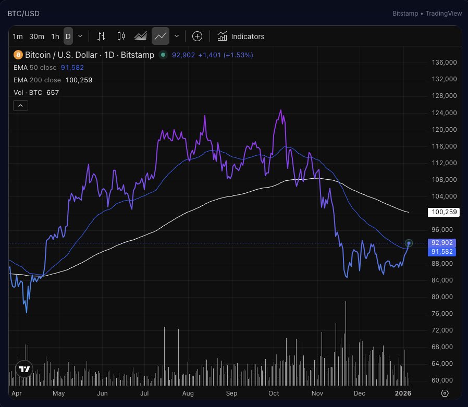
Task: Collapse the indicator legend with arrow button
Action: pyautogui.click(x=21, y=106)
